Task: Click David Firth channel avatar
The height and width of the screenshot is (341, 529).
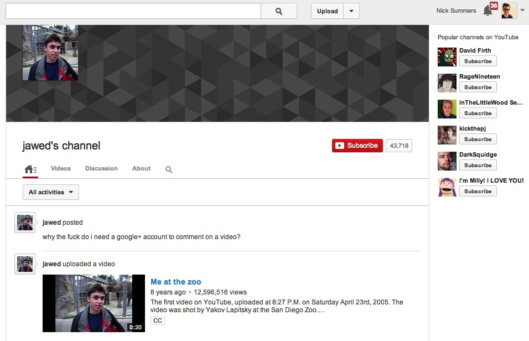Action: tap(447, 56)
